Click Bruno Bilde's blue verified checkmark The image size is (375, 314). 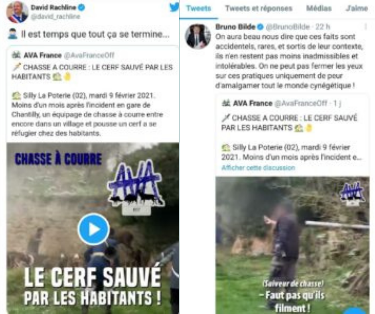[261, 27]
